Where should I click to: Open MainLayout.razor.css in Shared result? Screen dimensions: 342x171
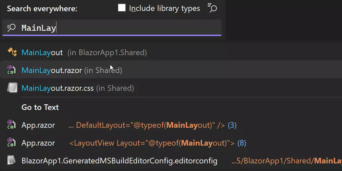(78, 88)
